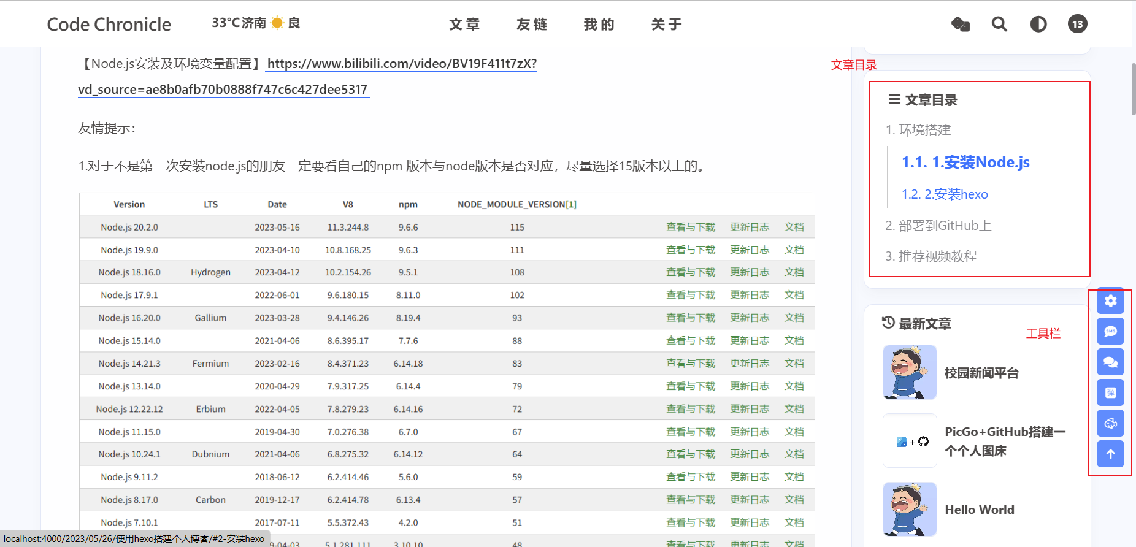Image resolution: width=1136 pixels, height=547 pixels.
Task: Click the vertical page scrollbar thumb
Action: (1134, 88)
